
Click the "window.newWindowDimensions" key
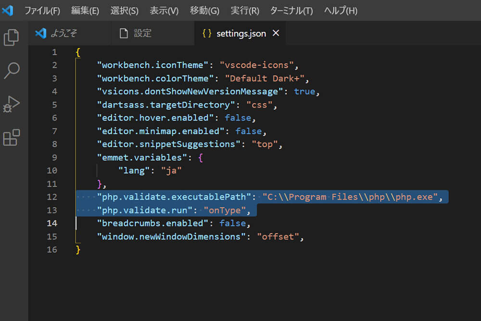point(171,237)
